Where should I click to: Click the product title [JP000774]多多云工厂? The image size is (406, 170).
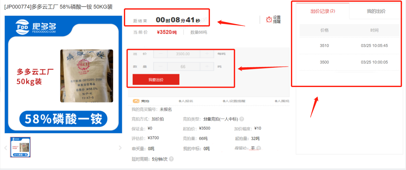58,7
